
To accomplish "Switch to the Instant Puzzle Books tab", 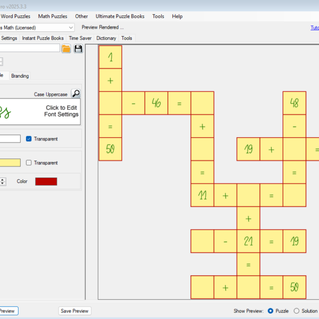I will click(43, 38).
